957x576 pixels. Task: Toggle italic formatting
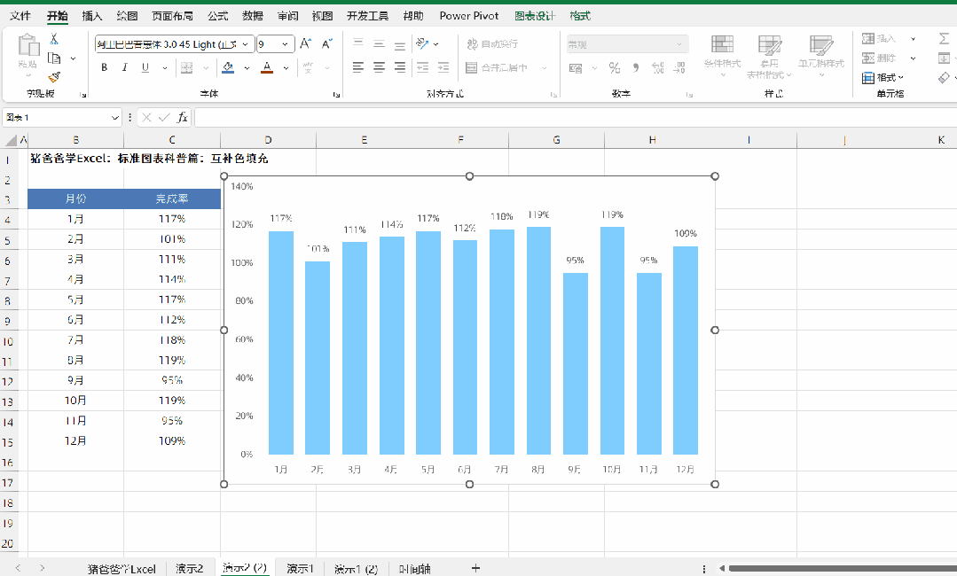(124, 67)
